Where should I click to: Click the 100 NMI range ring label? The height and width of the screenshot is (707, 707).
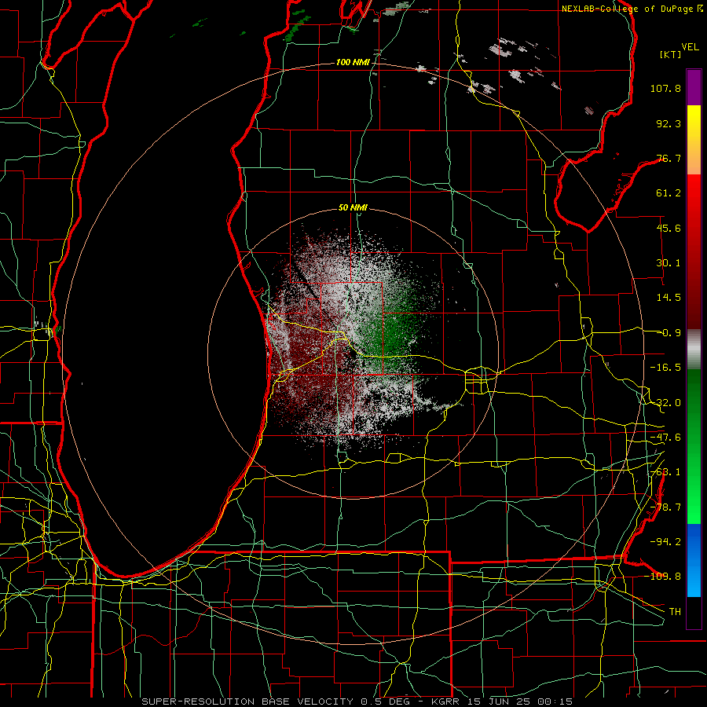353,62
